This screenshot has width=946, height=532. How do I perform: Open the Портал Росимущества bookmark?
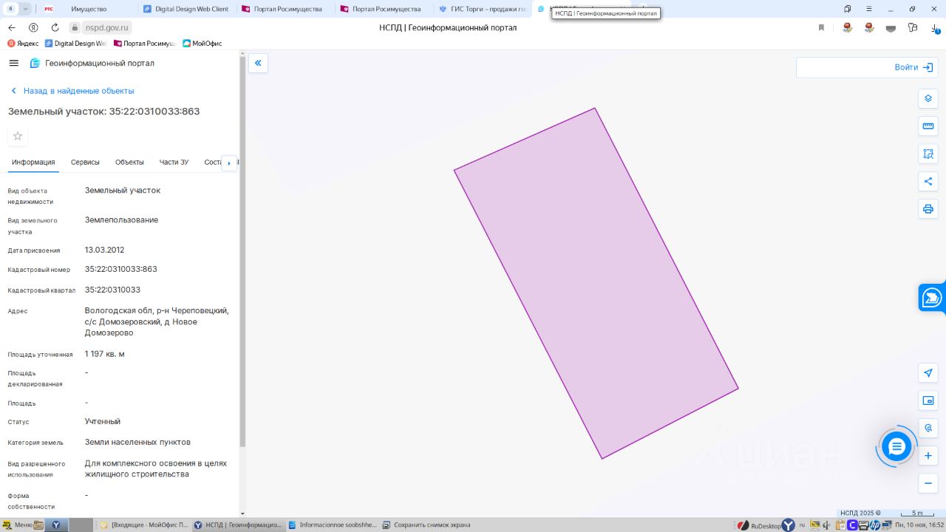click(144, 44)
